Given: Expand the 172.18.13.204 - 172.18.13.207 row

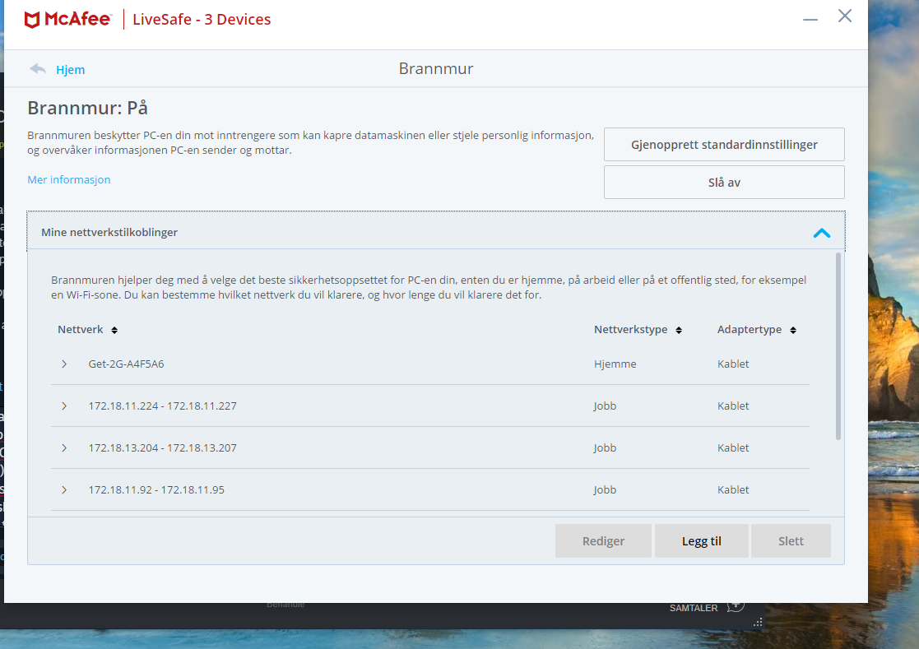Looking at the screenshot, I should pos(64,448).
